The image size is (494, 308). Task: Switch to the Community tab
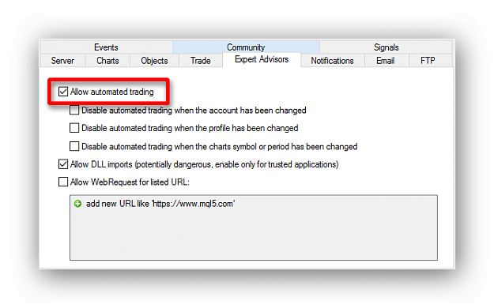[246, 47]
